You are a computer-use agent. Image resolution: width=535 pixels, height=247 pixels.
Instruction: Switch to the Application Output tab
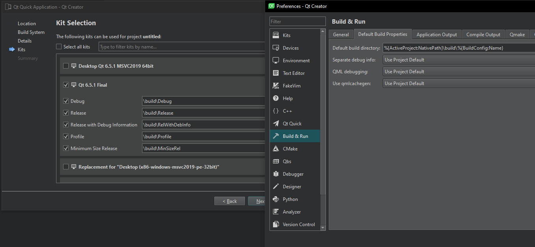[x=437, y=35]
